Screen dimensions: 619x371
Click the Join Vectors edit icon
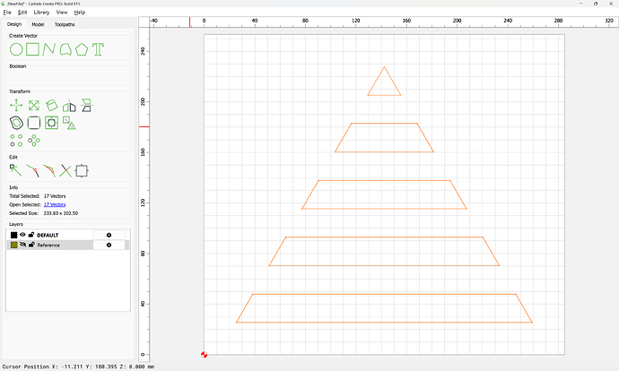33,171
